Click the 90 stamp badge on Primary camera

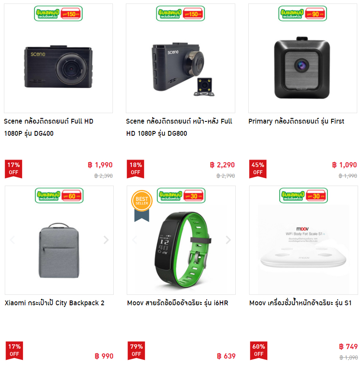[303, 13]
